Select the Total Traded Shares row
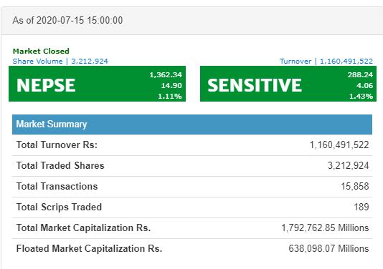The width and height of the screenshot is (383, 269). [x=192, y=166]
